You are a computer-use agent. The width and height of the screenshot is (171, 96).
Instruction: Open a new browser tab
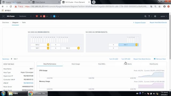pos(94,2)
